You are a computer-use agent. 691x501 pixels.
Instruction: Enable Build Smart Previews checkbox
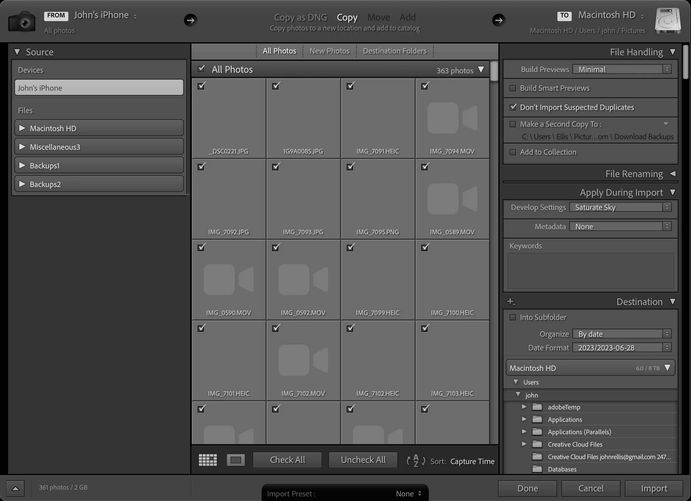pyautogui.click(x=513, y=88)
